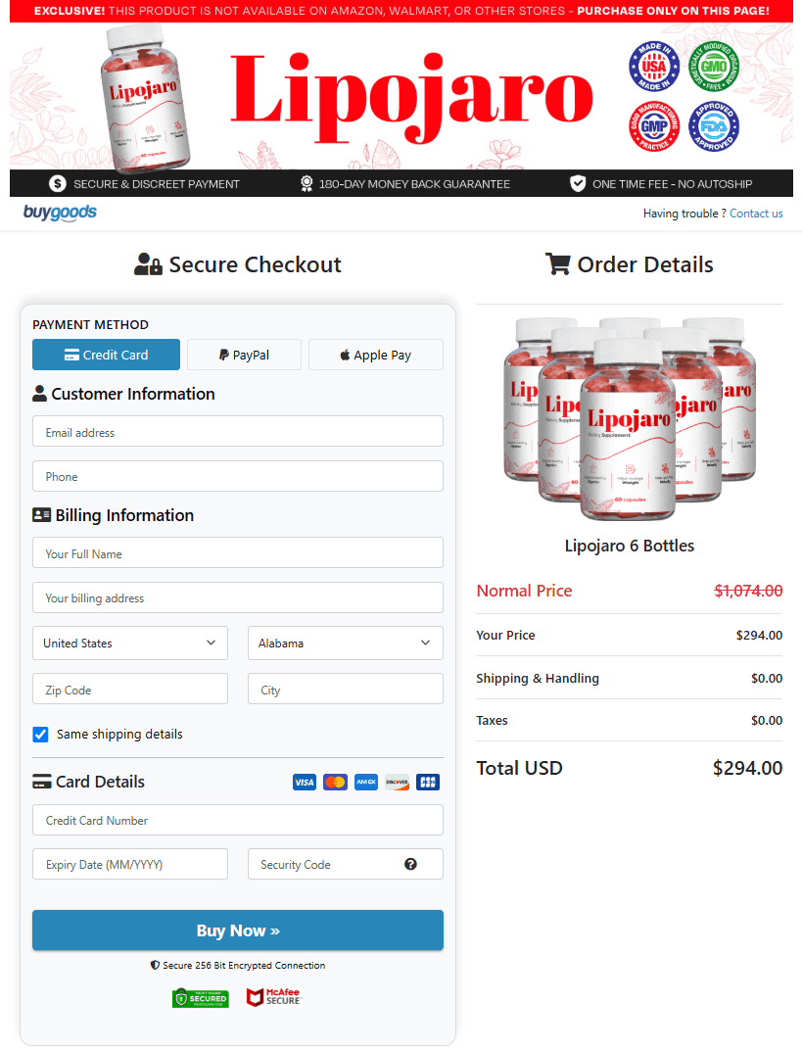Screen dimensions: 802x1049
Task: Toggle the Same shipping details checkbox
Action: click(41, 734)
